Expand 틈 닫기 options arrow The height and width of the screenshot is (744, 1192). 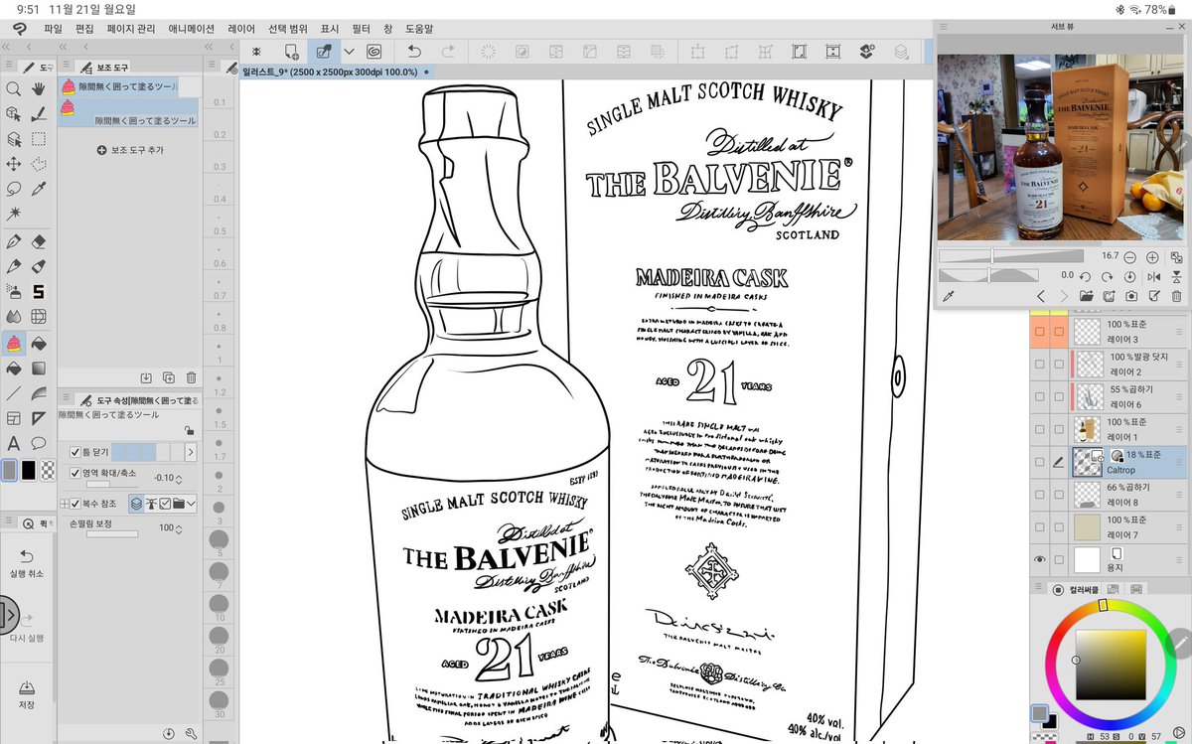[191, 452]
